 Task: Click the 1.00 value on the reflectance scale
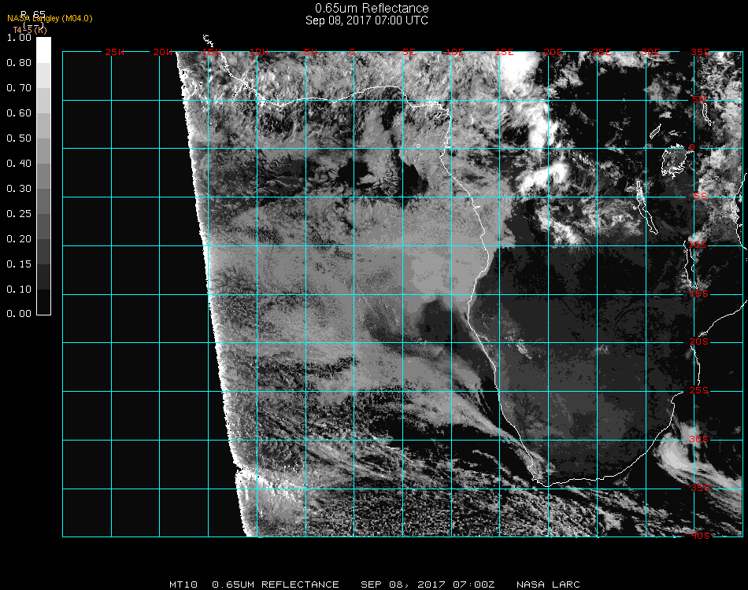click(19, 38)
